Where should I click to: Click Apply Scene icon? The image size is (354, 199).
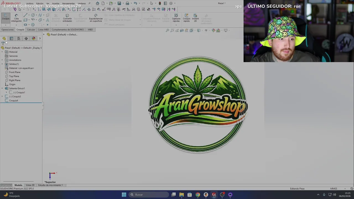[218, 30]
